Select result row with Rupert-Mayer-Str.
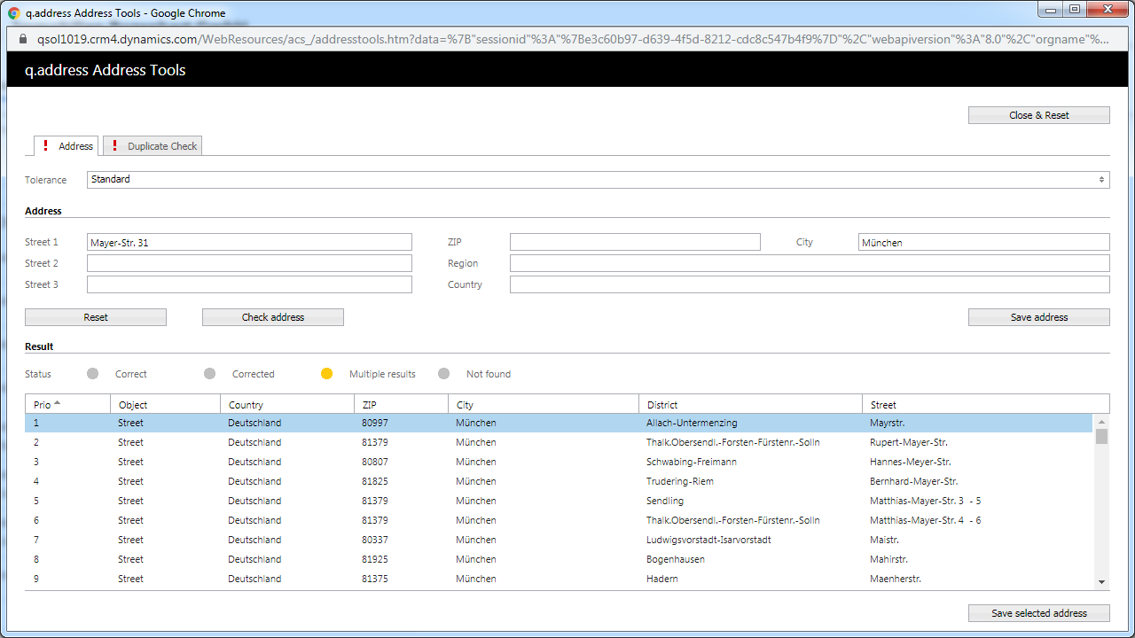Screen dimensions: 1135x638 (559, 442)
